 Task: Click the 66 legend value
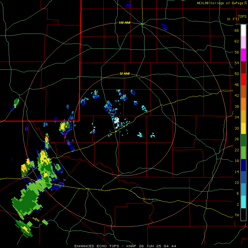coord(237,30)
